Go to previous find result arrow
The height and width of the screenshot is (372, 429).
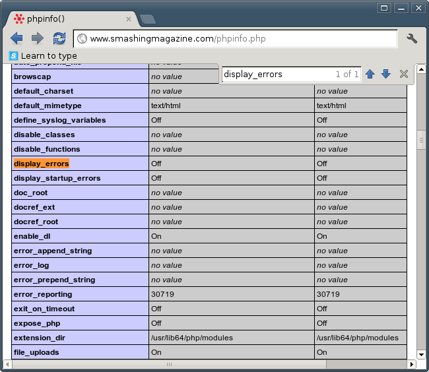(370, 74)
